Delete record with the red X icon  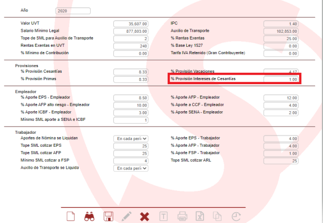click(144, 217)
